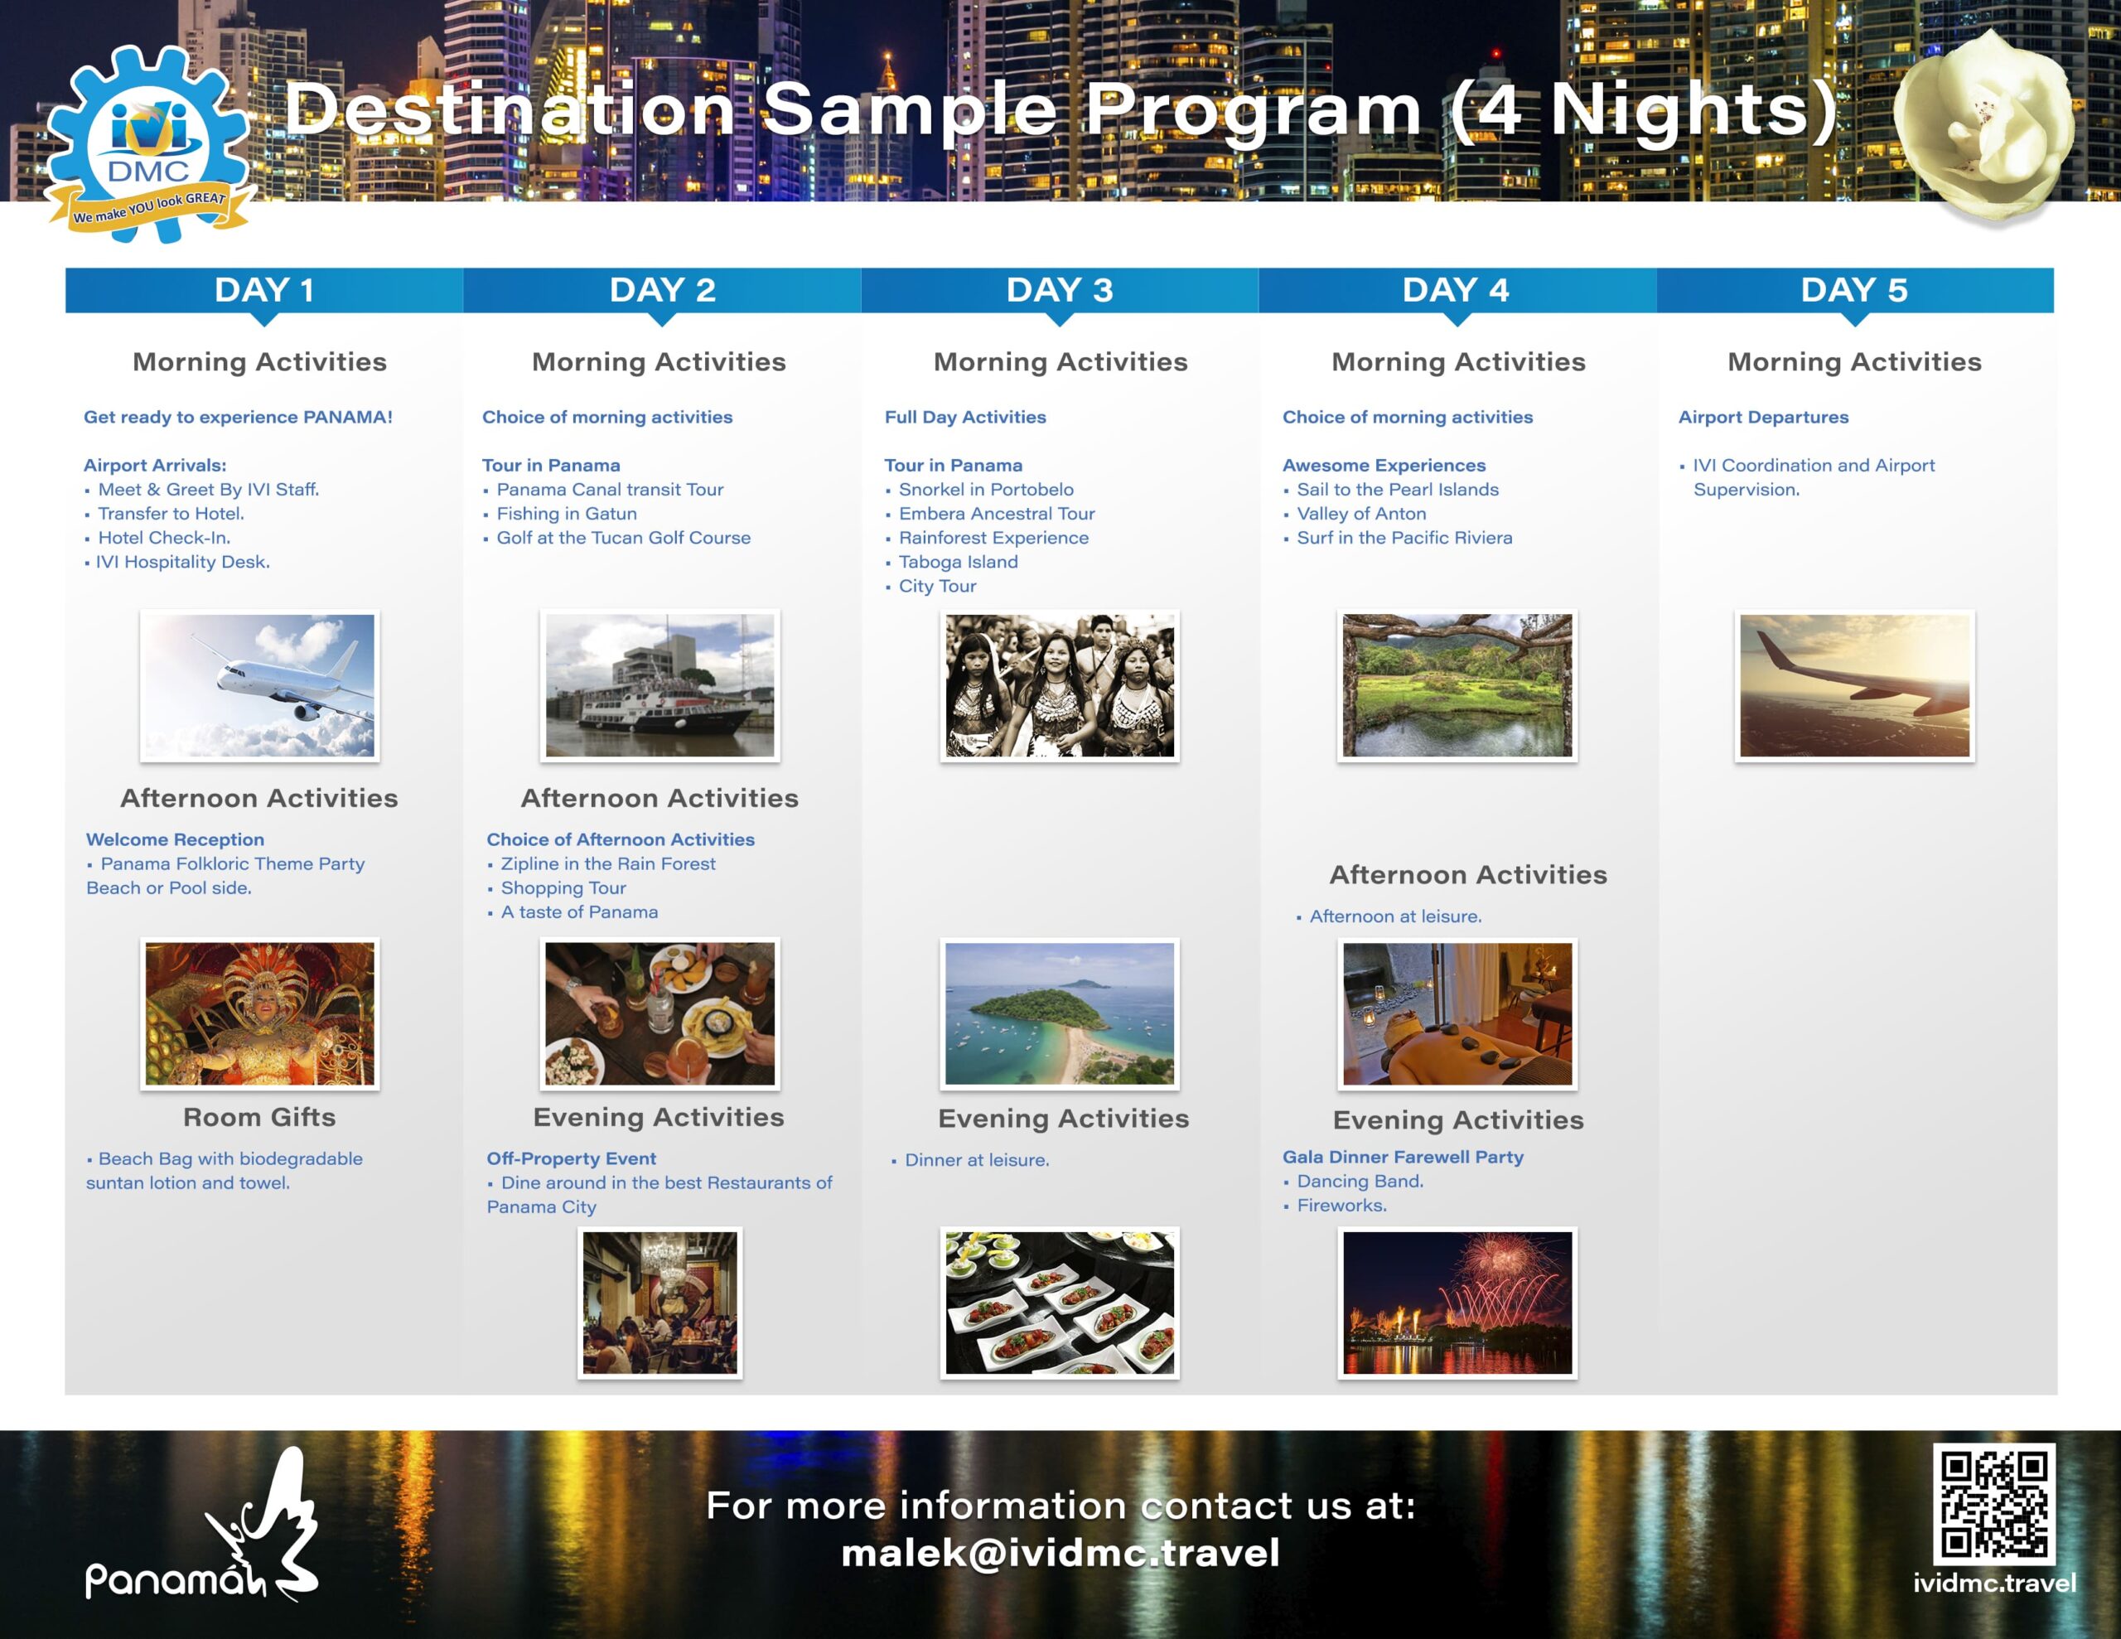Select the DAY 3 header tab
The image size is (2121, 1639).
[x=1059, y=289]
